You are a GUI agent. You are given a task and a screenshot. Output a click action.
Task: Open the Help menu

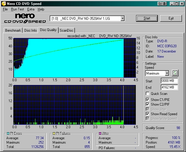click(x=41, y=9)
